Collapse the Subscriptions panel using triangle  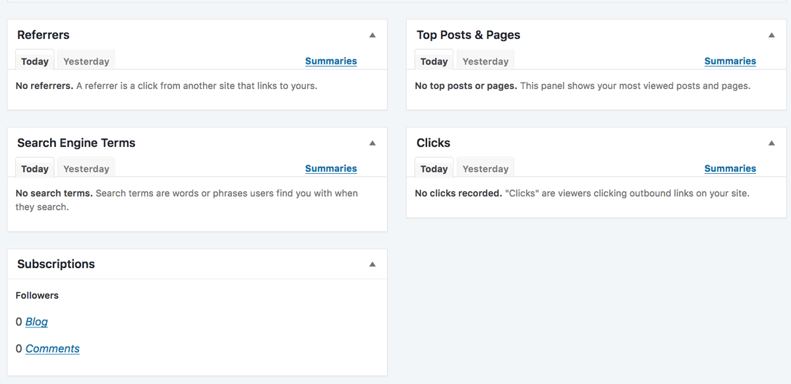pyautogui.click(x=372, y=264)
